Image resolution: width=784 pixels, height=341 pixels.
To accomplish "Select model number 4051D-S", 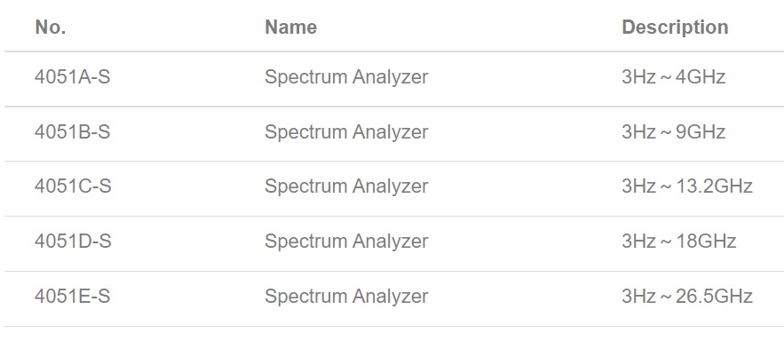I will [73, 241].
